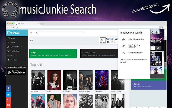Open the Ed Sheeran artist thumbnail

(x=70, y=80)
